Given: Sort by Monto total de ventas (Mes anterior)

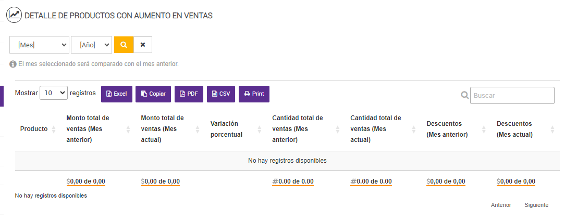Looking at the screenshot, I should (88, 129).
